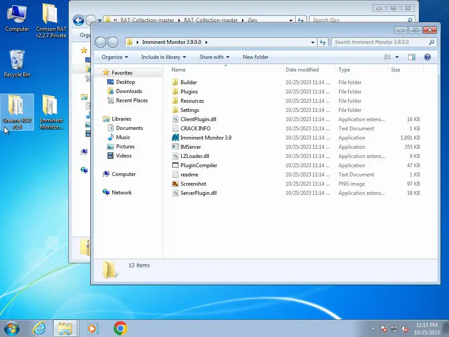The width and height of the screenshot is (449, 337).
Task: Show hidden tray icons arrow
Action: click(373, 329)
